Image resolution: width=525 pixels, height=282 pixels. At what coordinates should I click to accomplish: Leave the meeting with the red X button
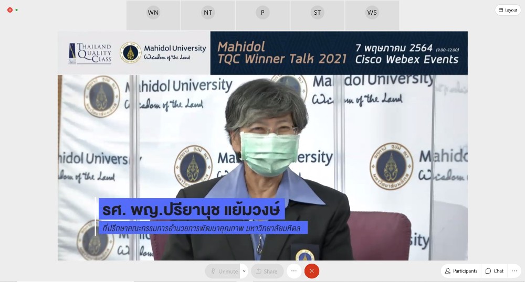point(312,271)
